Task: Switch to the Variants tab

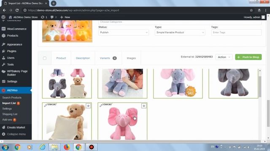Action: click(x=108, y=58)
